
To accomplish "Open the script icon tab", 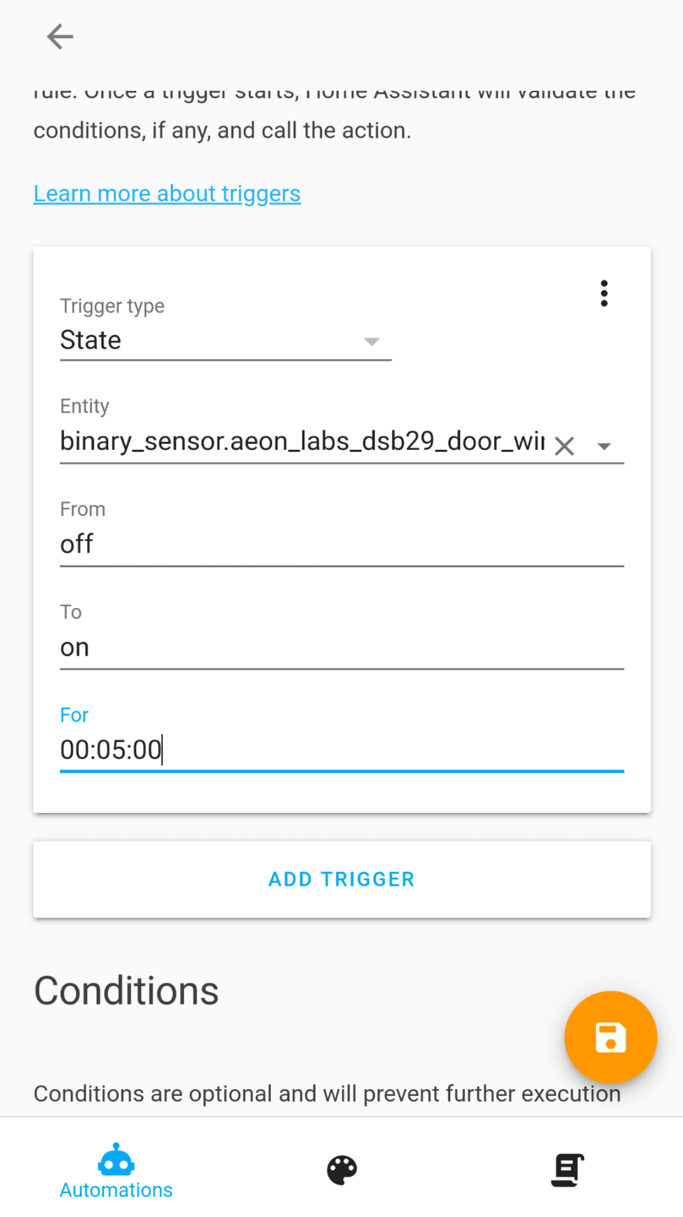I will (567, 1170).
